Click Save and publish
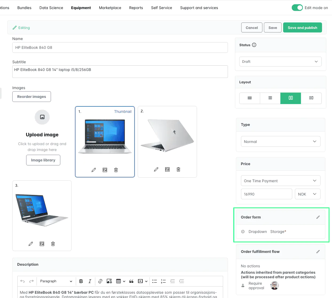This screenshot has height=298, width=332. [x=302, y=27]
